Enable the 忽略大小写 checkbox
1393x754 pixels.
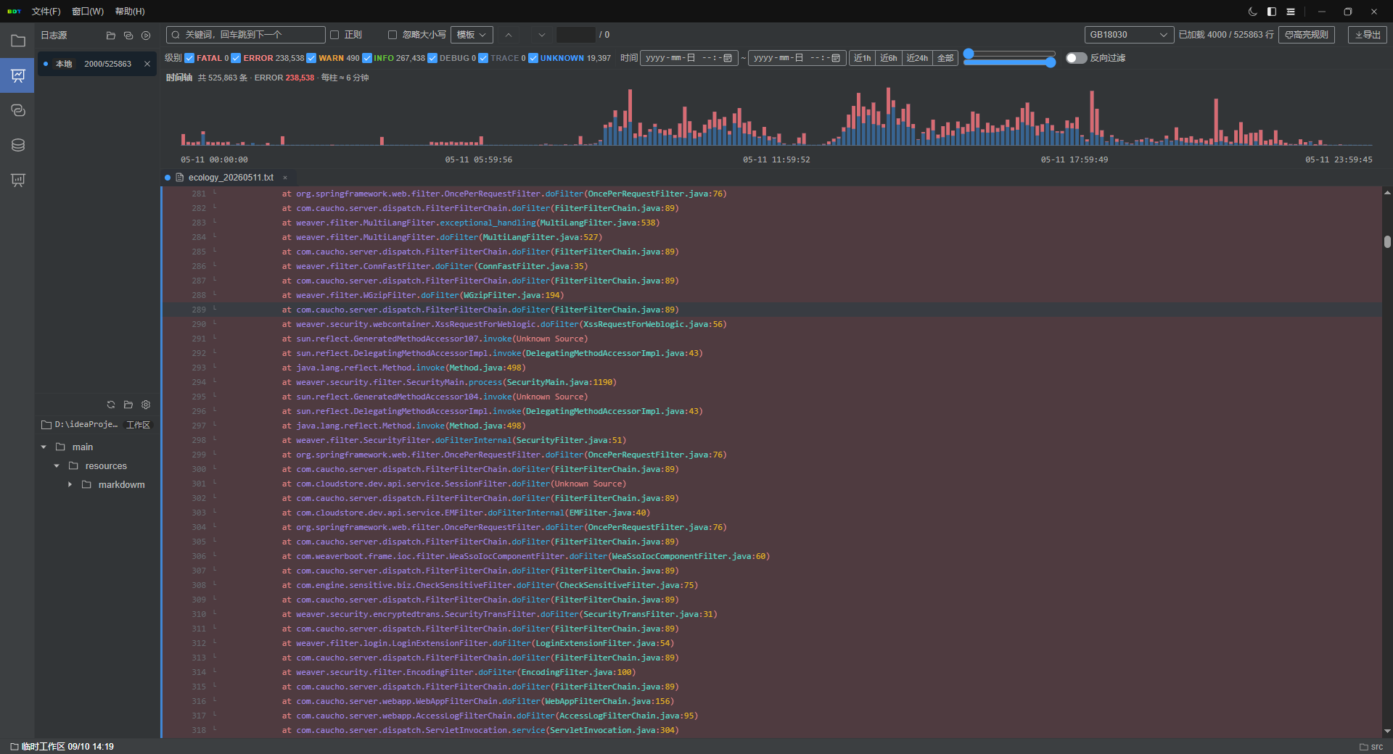point(393,35)
